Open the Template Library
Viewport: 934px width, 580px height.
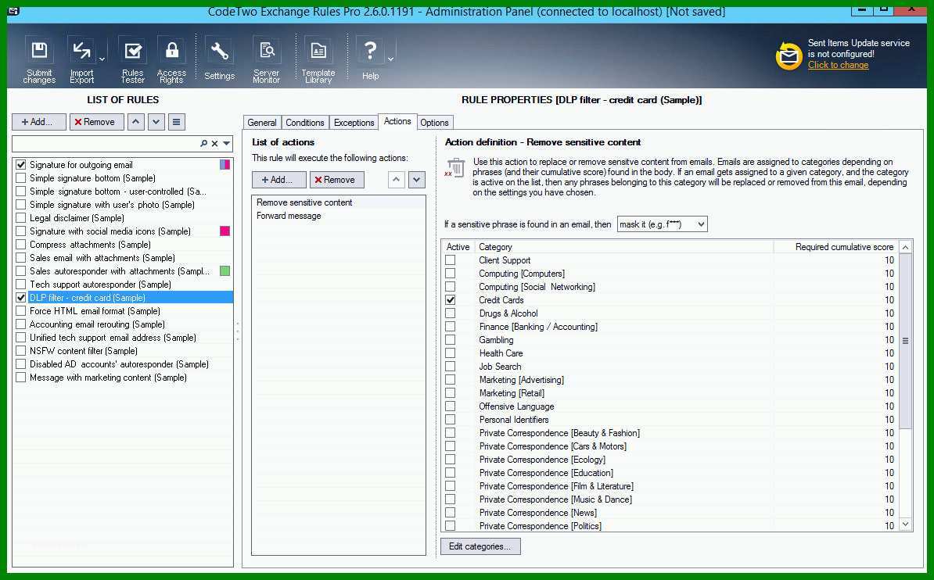(318, 59)
